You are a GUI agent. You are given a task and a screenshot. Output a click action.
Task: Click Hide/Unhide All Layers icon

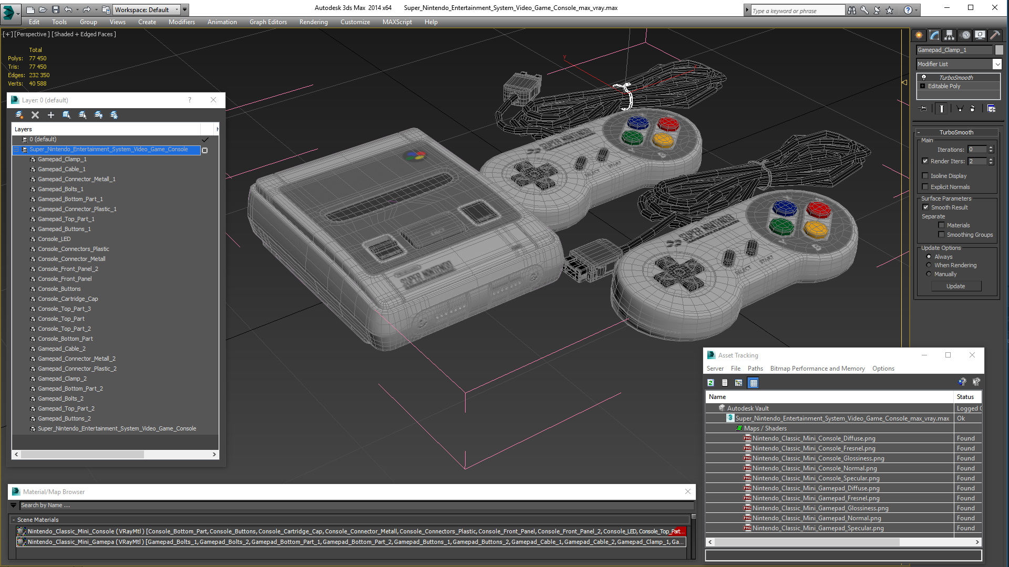pyautogui.click(x=98, y=115)
